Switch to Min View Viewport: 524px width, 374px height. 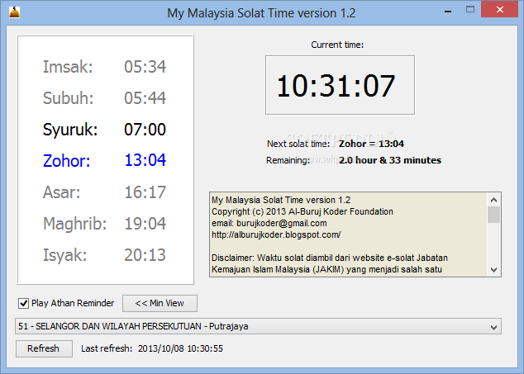(160, 303)
